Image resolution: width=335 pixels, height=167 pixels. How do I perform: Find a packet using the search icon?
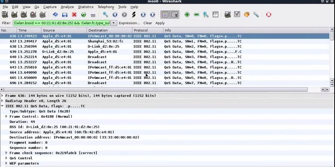coord(105,15)
